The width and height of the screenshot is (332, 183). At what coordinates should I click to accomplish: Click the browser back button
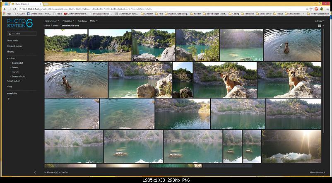tap(5, 9)
